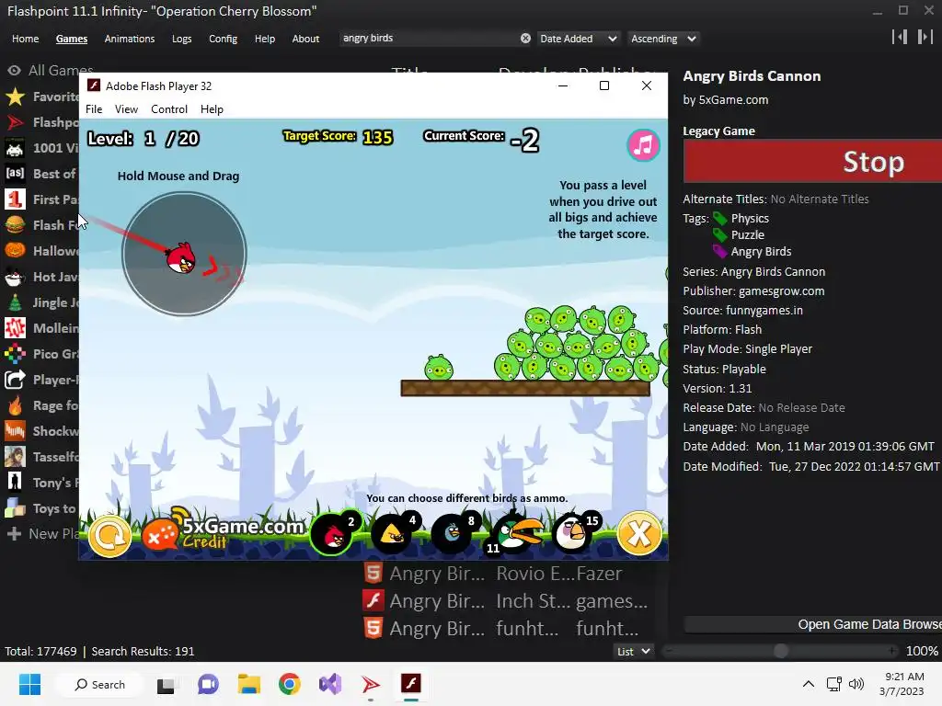
Task: Select the blue bird ammo icon
Action: (x=454, y=532)
